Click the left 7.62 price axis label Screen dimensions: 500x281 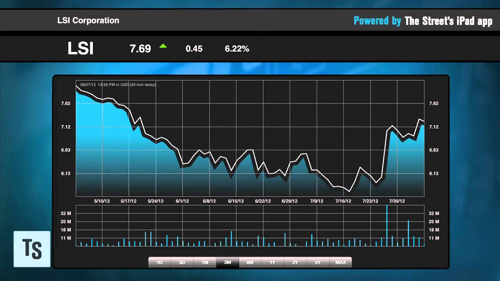click(x=66, y=103)
